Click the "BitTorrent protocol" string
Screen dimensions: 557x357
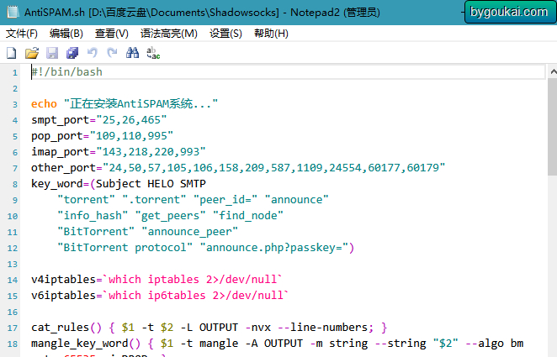pos(125,248)
